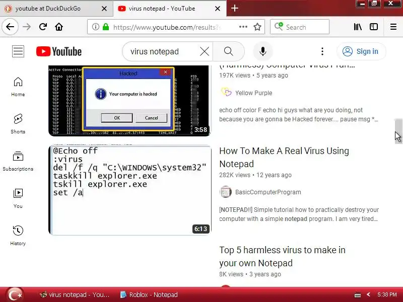This screenshot has width=403, height=302.
Task: Click the '197K views • 5 years ago' text
Action: tap(253, 75)
